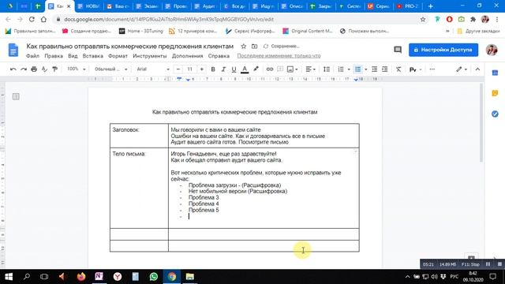
Task: Open more toolbar options ellipsis
Action: point(432,69)
